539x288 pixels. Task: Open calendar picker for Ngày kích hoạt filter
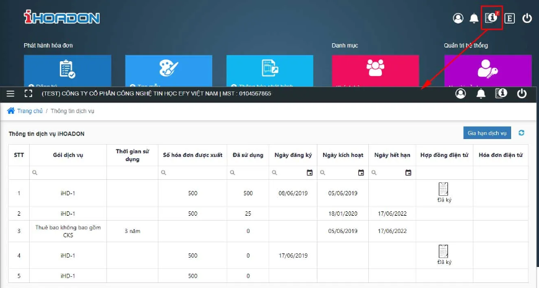click(361, 172)
